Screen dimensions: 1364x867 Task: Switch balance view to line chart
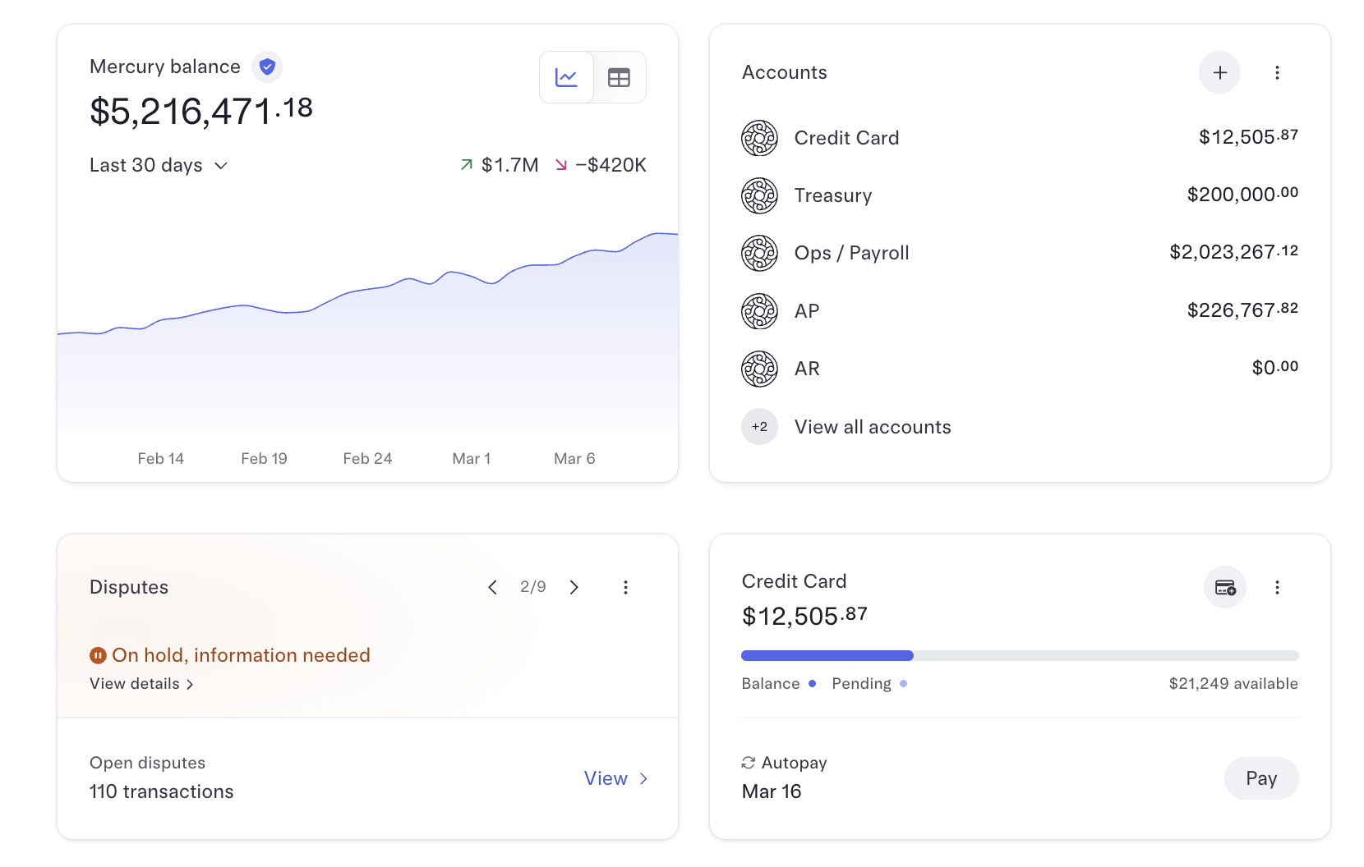tap(566, 77)
